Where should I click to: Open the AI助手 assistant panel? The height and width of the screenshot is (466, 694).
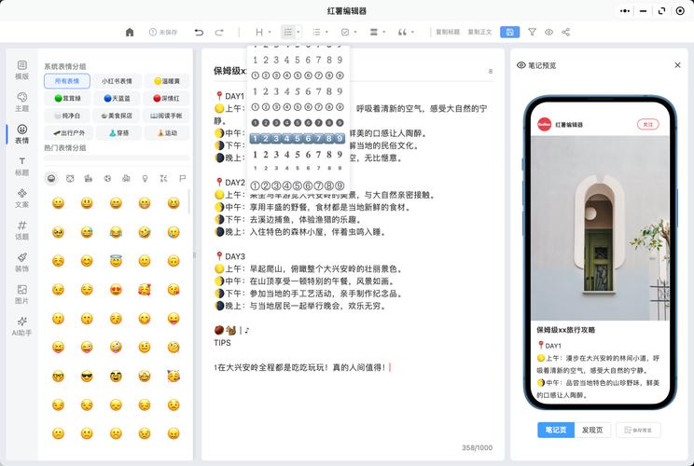(22, 325)
